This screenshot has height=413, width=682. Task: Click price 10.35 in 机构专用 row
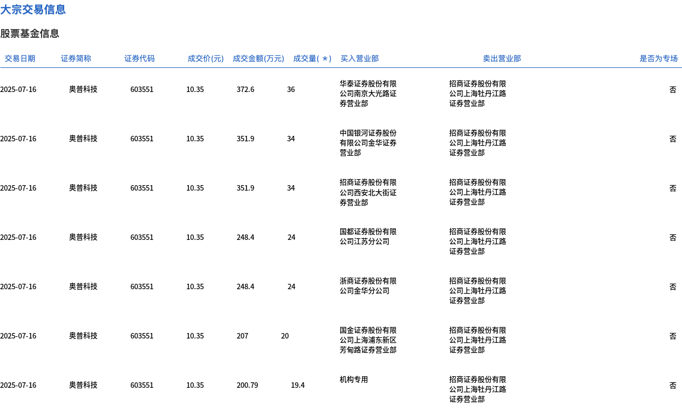(x=195, y=385)
